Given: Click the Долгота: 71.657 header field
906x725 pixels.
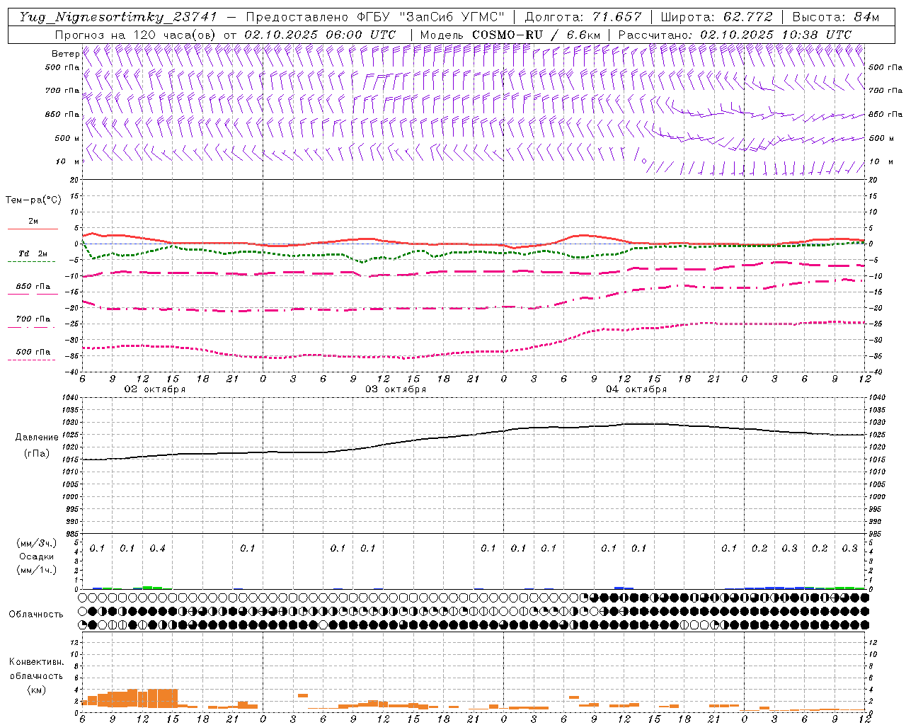Looking at the screenshot, I should click(583, 17).
